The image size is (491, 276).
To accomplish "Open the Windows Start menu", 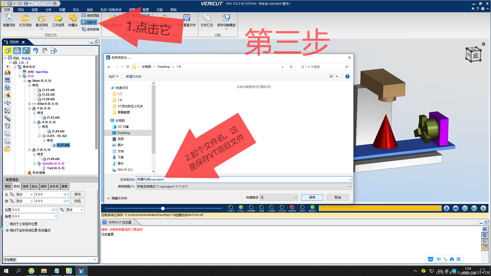I will point(6,271).
